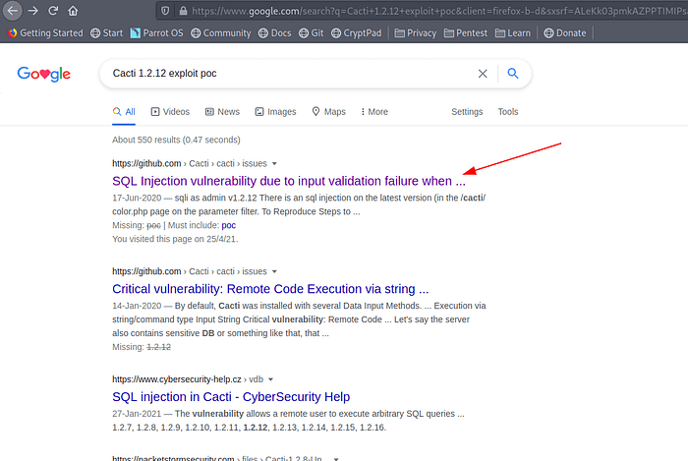Switch to the News tab
Viewport: 688px width, 461px height.
(222, 112)
